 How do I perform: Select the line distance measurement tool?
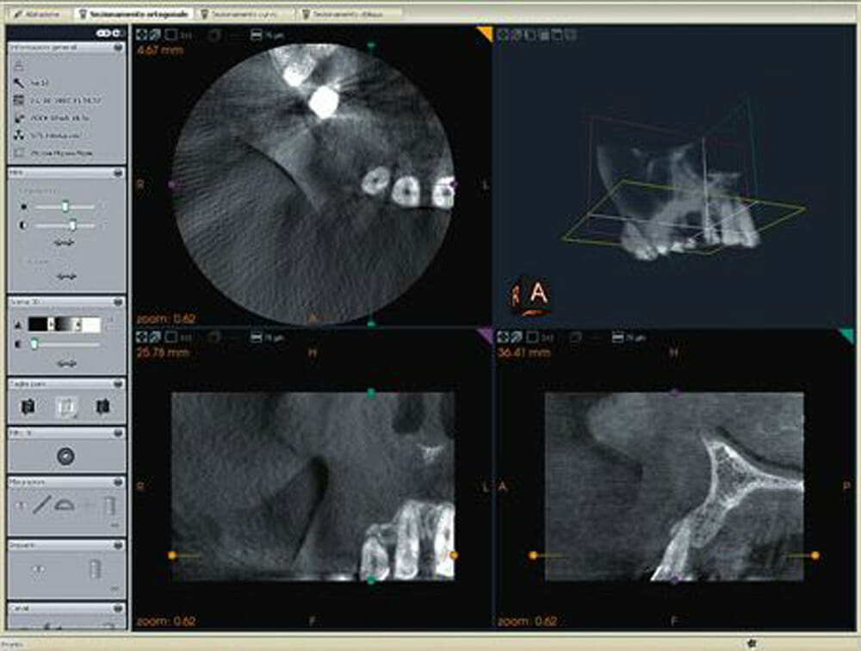click(x=40, y=505)
